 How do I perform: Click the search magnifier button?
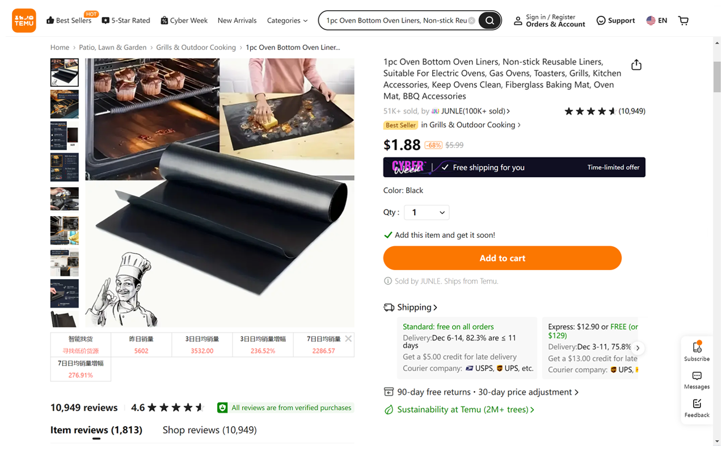[489, 20]
